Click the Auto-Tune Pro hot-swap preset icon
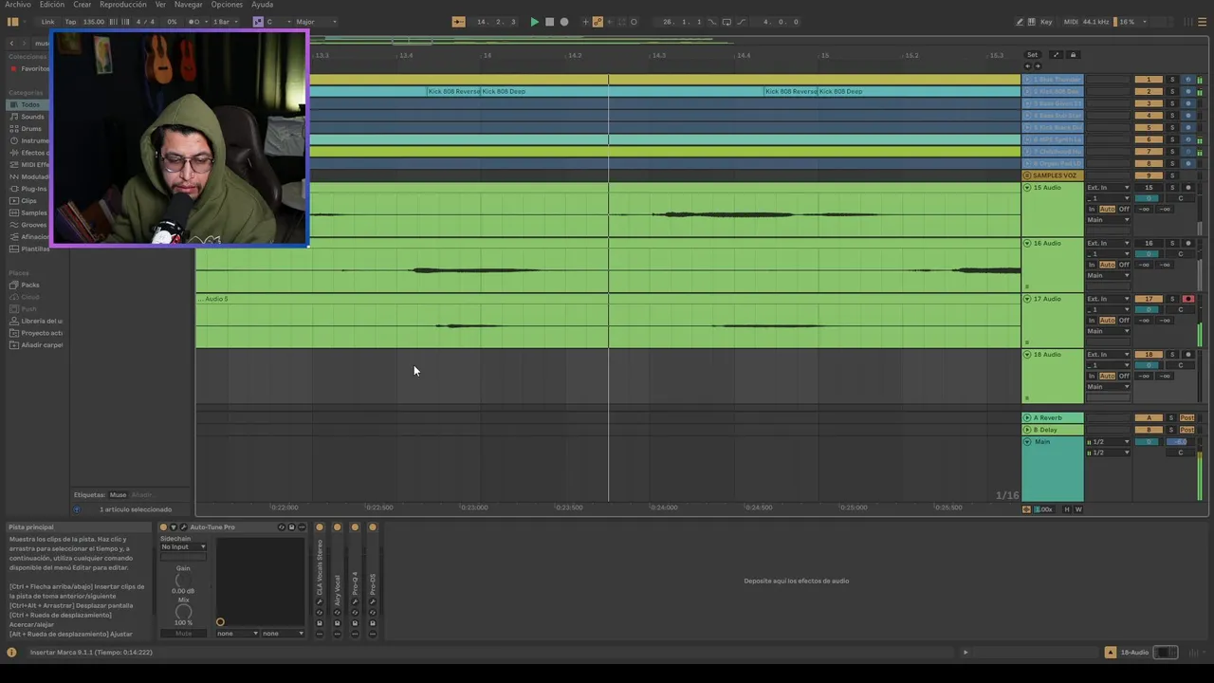Viewport: 1214px width, 683px height. tap(282, 527)
